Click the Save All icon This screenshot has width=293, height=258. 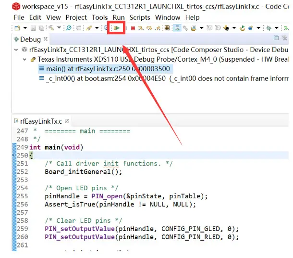pos(41,28)
